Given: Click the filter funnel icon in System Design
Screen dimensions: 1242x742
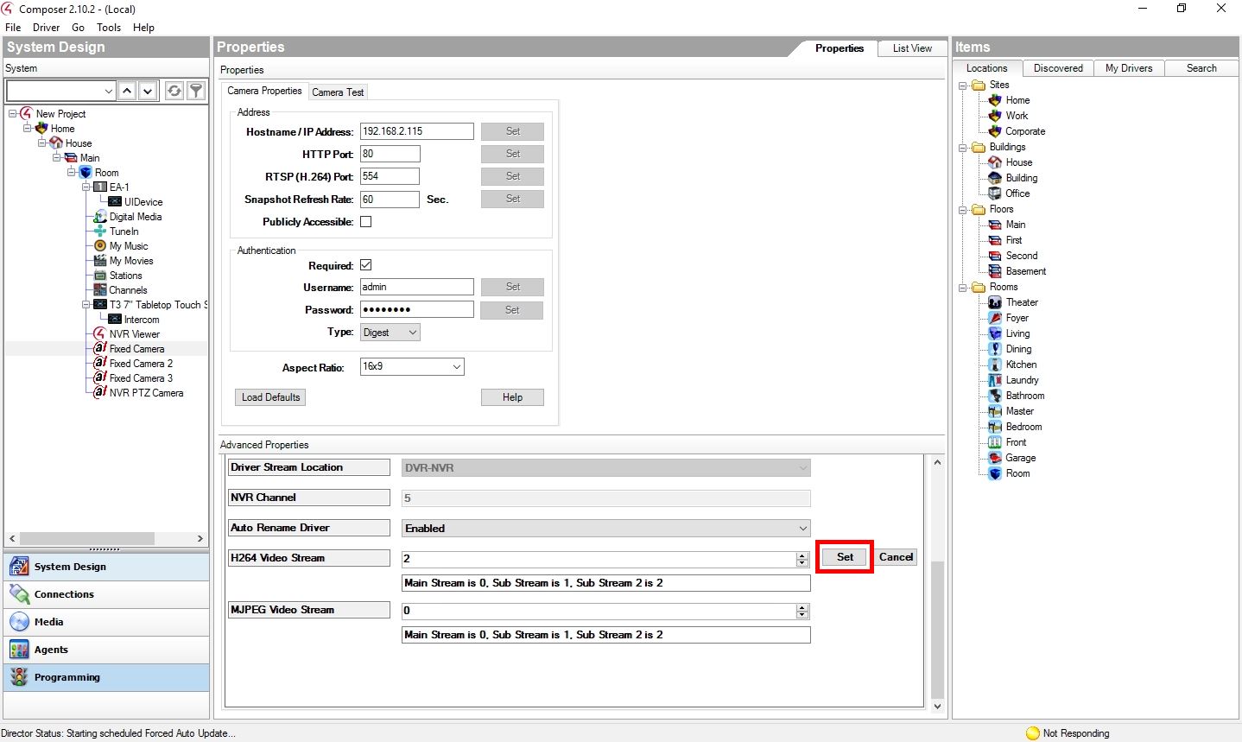Looking at the screenshot, I should (x=196, y=91).
